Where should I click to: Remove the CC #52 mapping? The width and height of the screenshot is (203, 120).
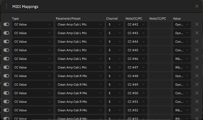[197, 110]
